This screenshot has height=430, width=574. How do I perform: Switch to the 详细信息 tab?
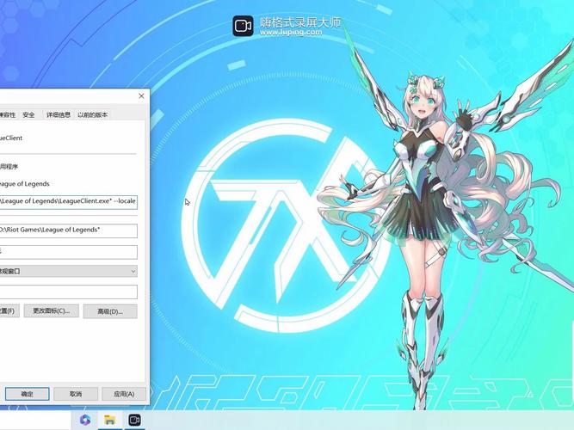pyautogui.click(x=59, y=115)
